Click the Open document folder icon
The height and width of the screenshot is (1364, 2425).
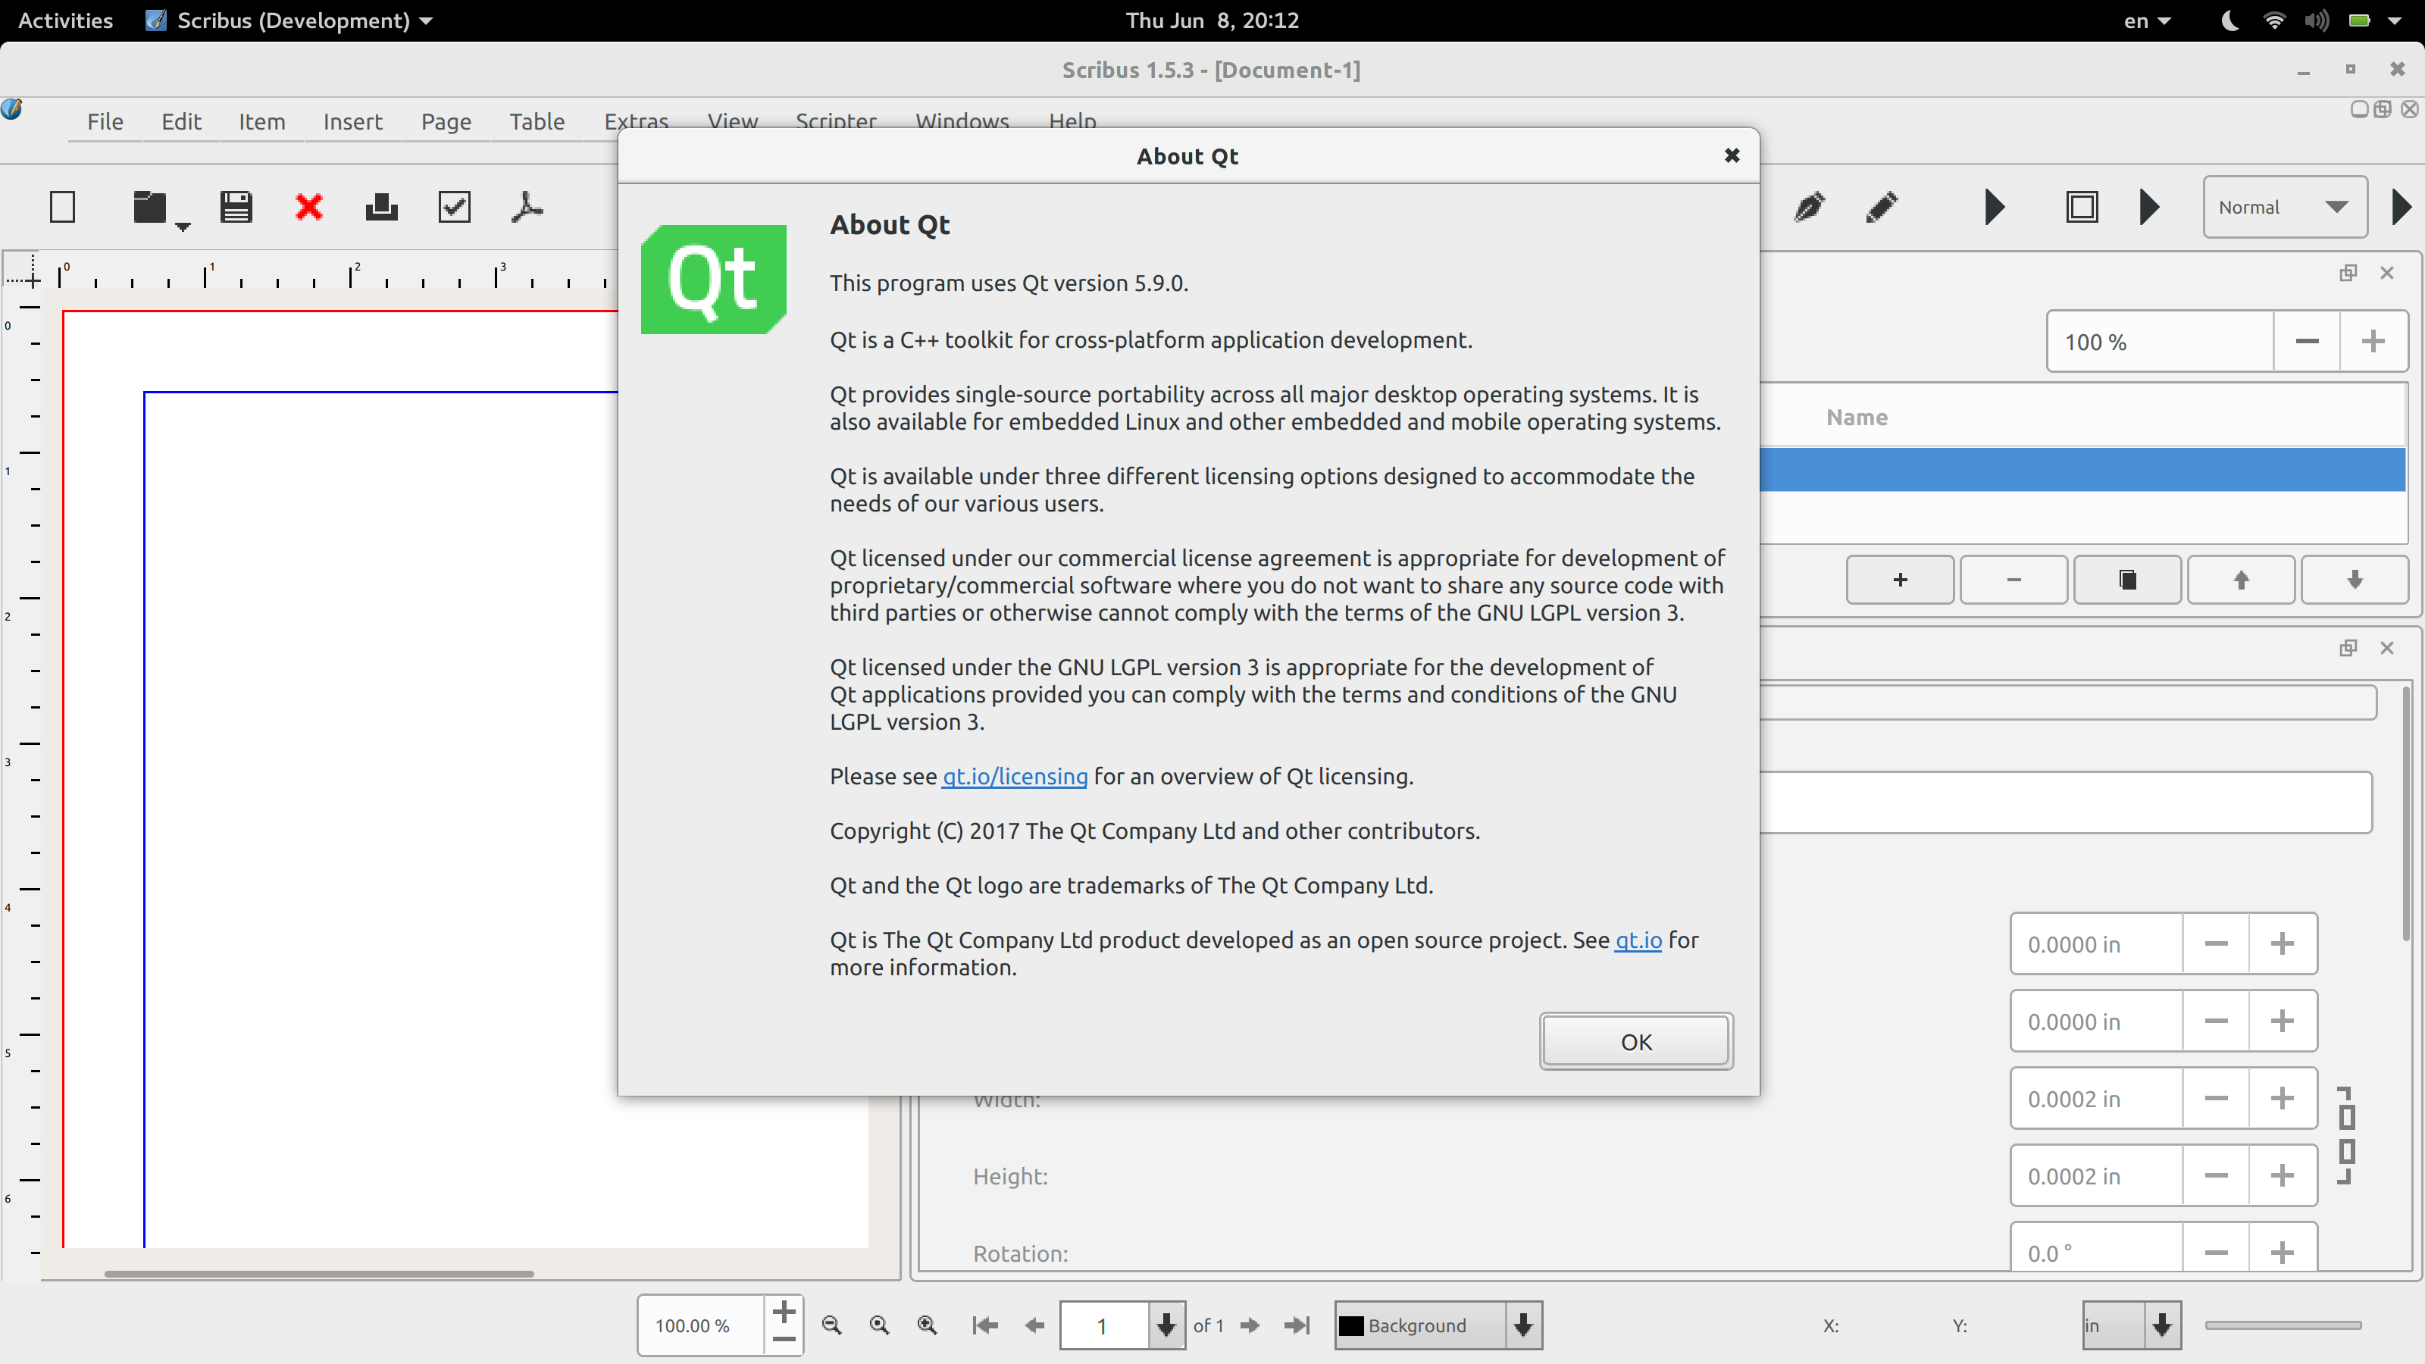tap(150, 207)
